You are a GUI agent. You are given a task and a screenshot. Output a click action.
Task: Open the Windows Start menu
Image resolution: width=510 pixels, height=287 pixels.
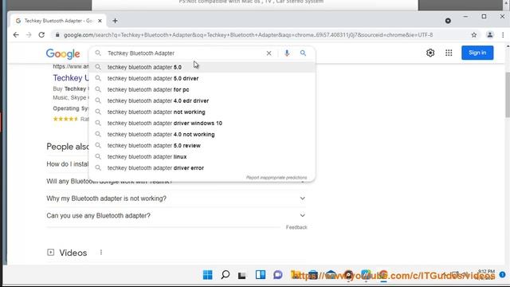(207, 275)
